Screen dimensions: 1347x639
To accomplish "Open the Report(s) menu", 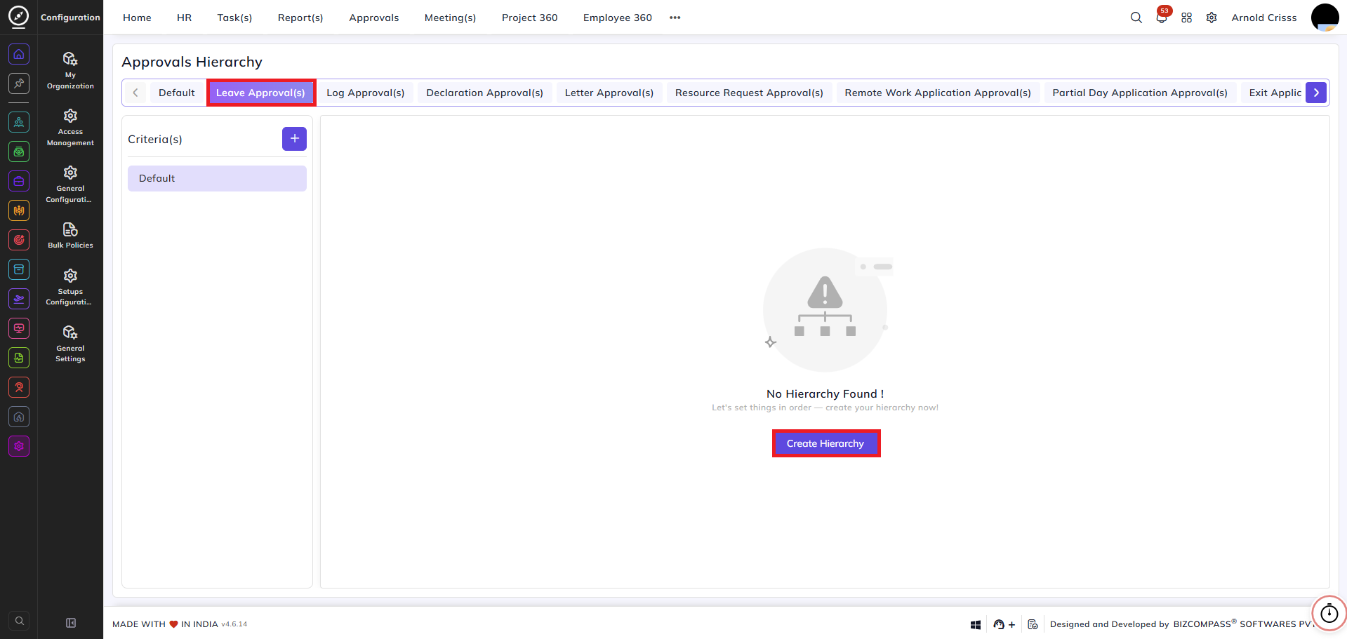I will pyautogui.click(x=300, y=18).
